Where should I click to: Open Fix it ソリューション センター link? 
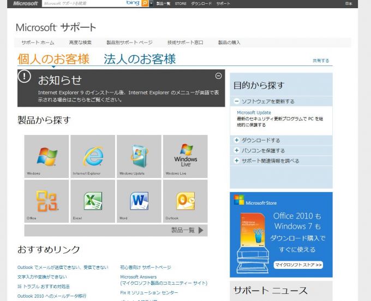(x=149, y=292)
